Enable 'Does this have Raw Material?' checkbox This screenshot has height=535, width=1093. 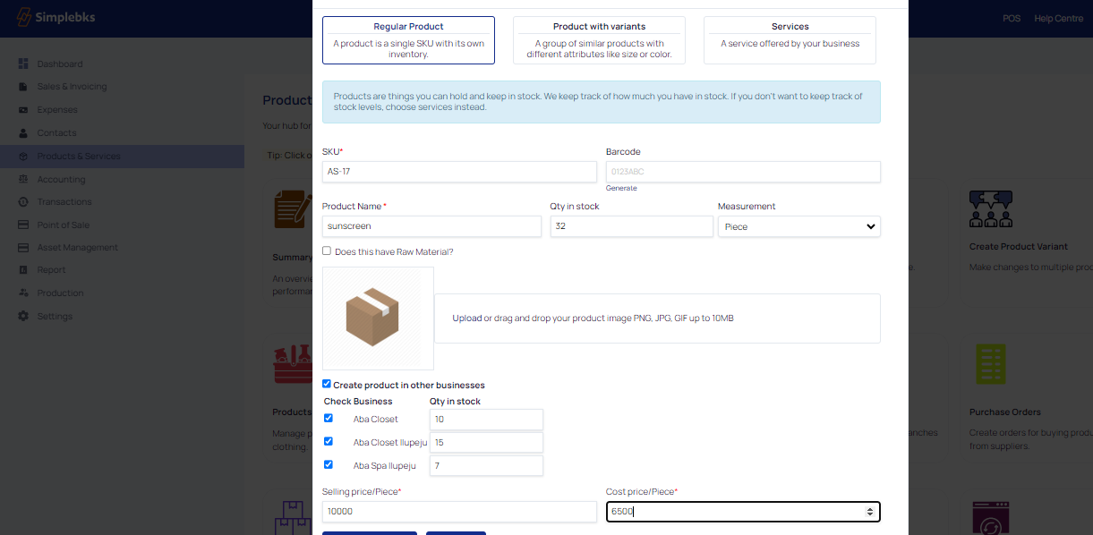[x=327, y=251]
